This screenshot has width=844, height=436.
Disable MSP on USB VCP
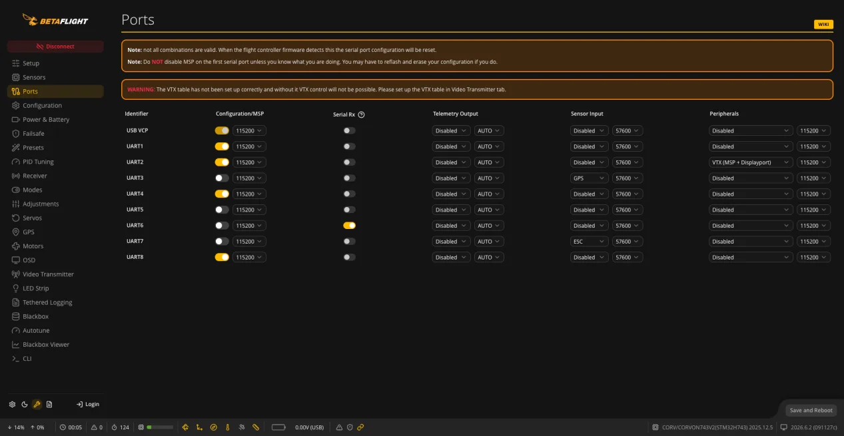click(x=222, y=130)
